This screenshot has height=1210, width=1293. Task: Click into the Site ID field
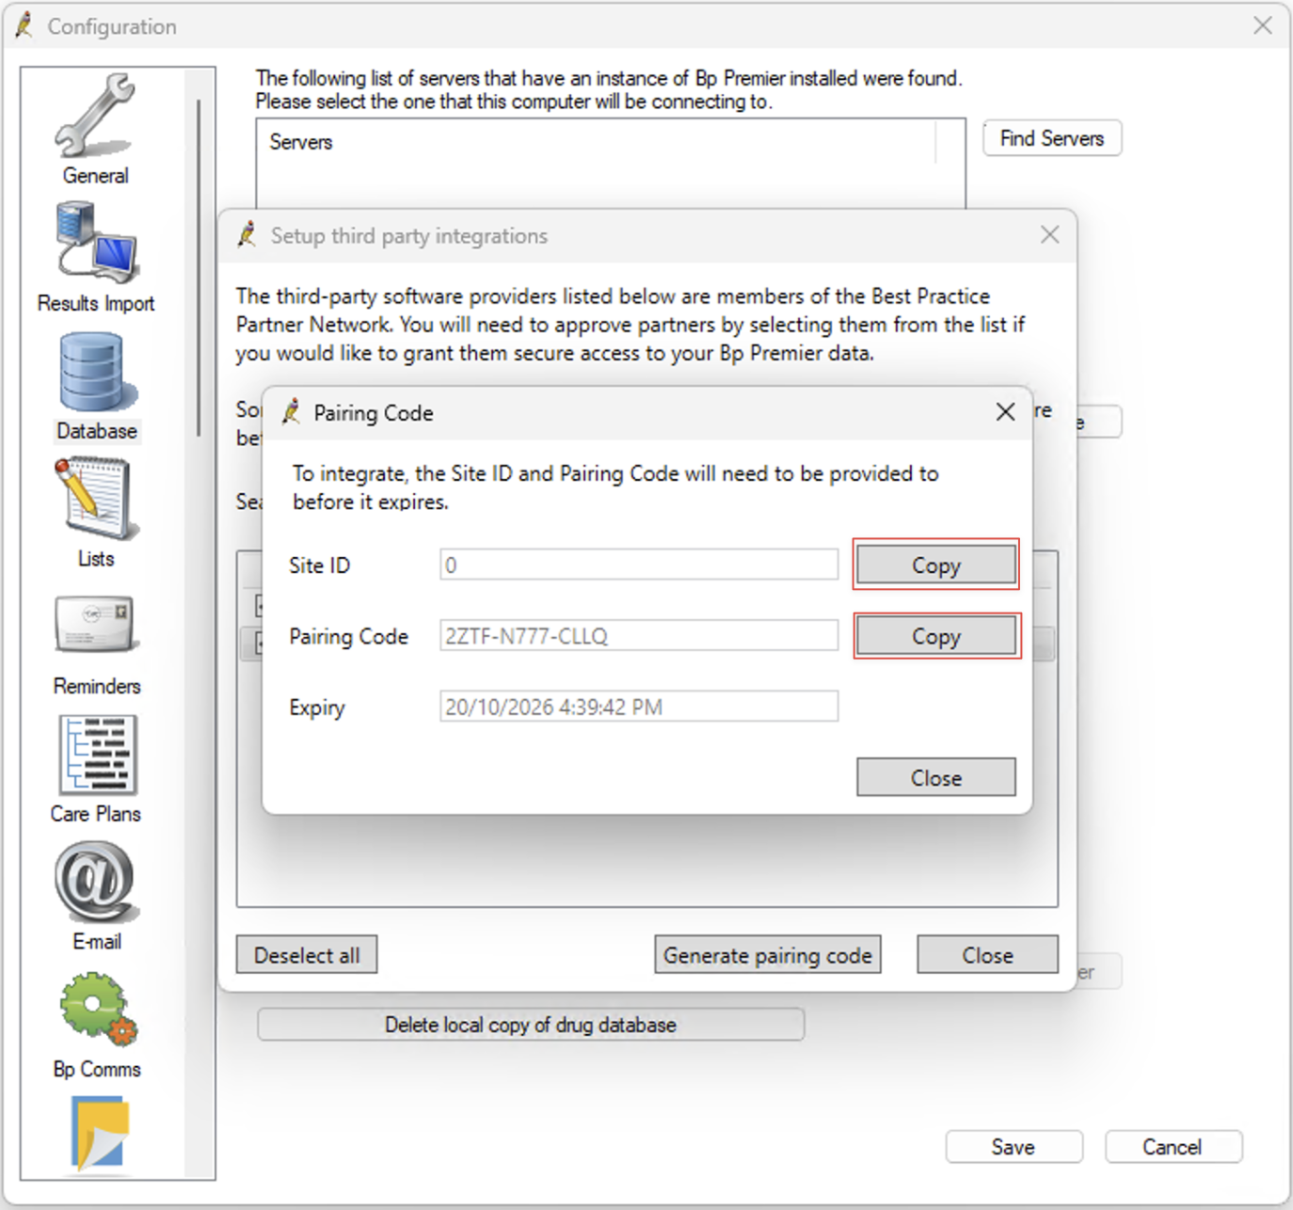pyautogui.click(x=639, y=565)
